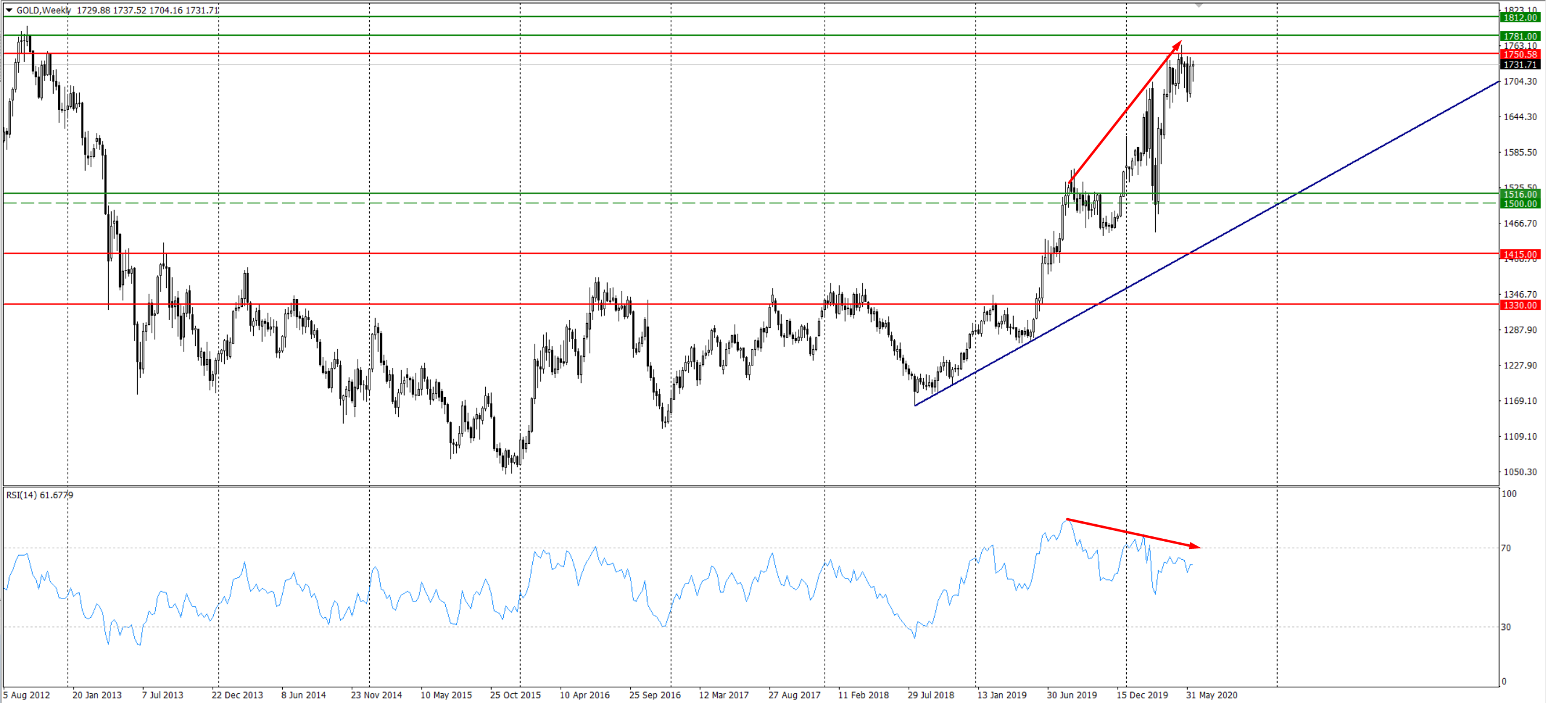Click the 25 Oct 2015 date label
The height and width of the screenshot is (703, 1546).
click(x=515, y=695)
